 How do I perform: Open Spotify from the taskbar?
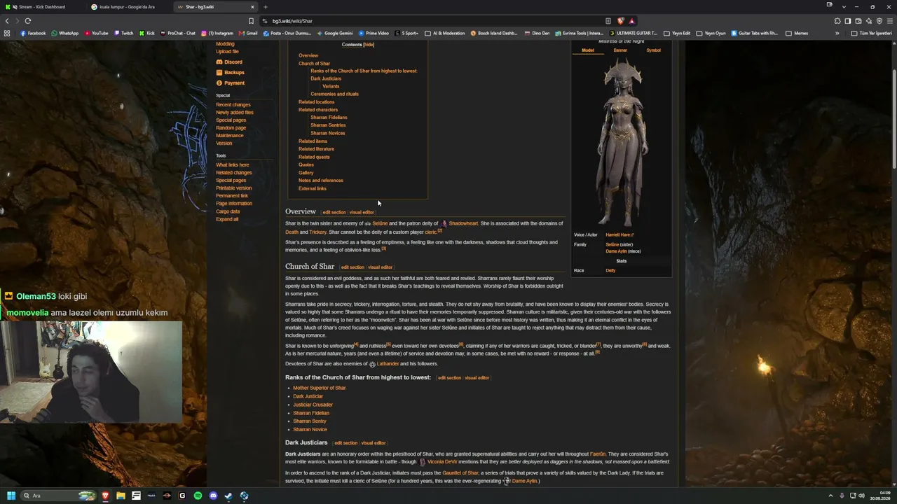pyautogui.click(x=198, y=496)
